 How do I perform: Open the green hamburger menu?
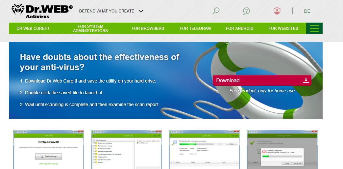pos(314,28)
